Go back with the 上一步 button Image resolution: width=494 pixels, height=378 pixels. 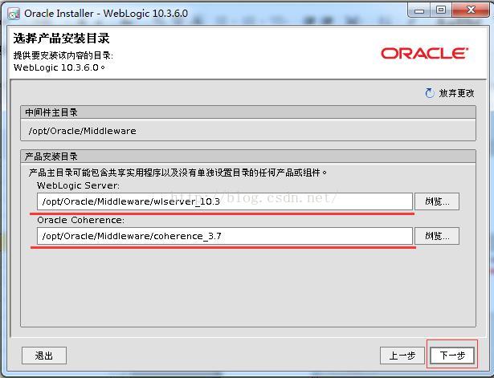pos(402,356)
